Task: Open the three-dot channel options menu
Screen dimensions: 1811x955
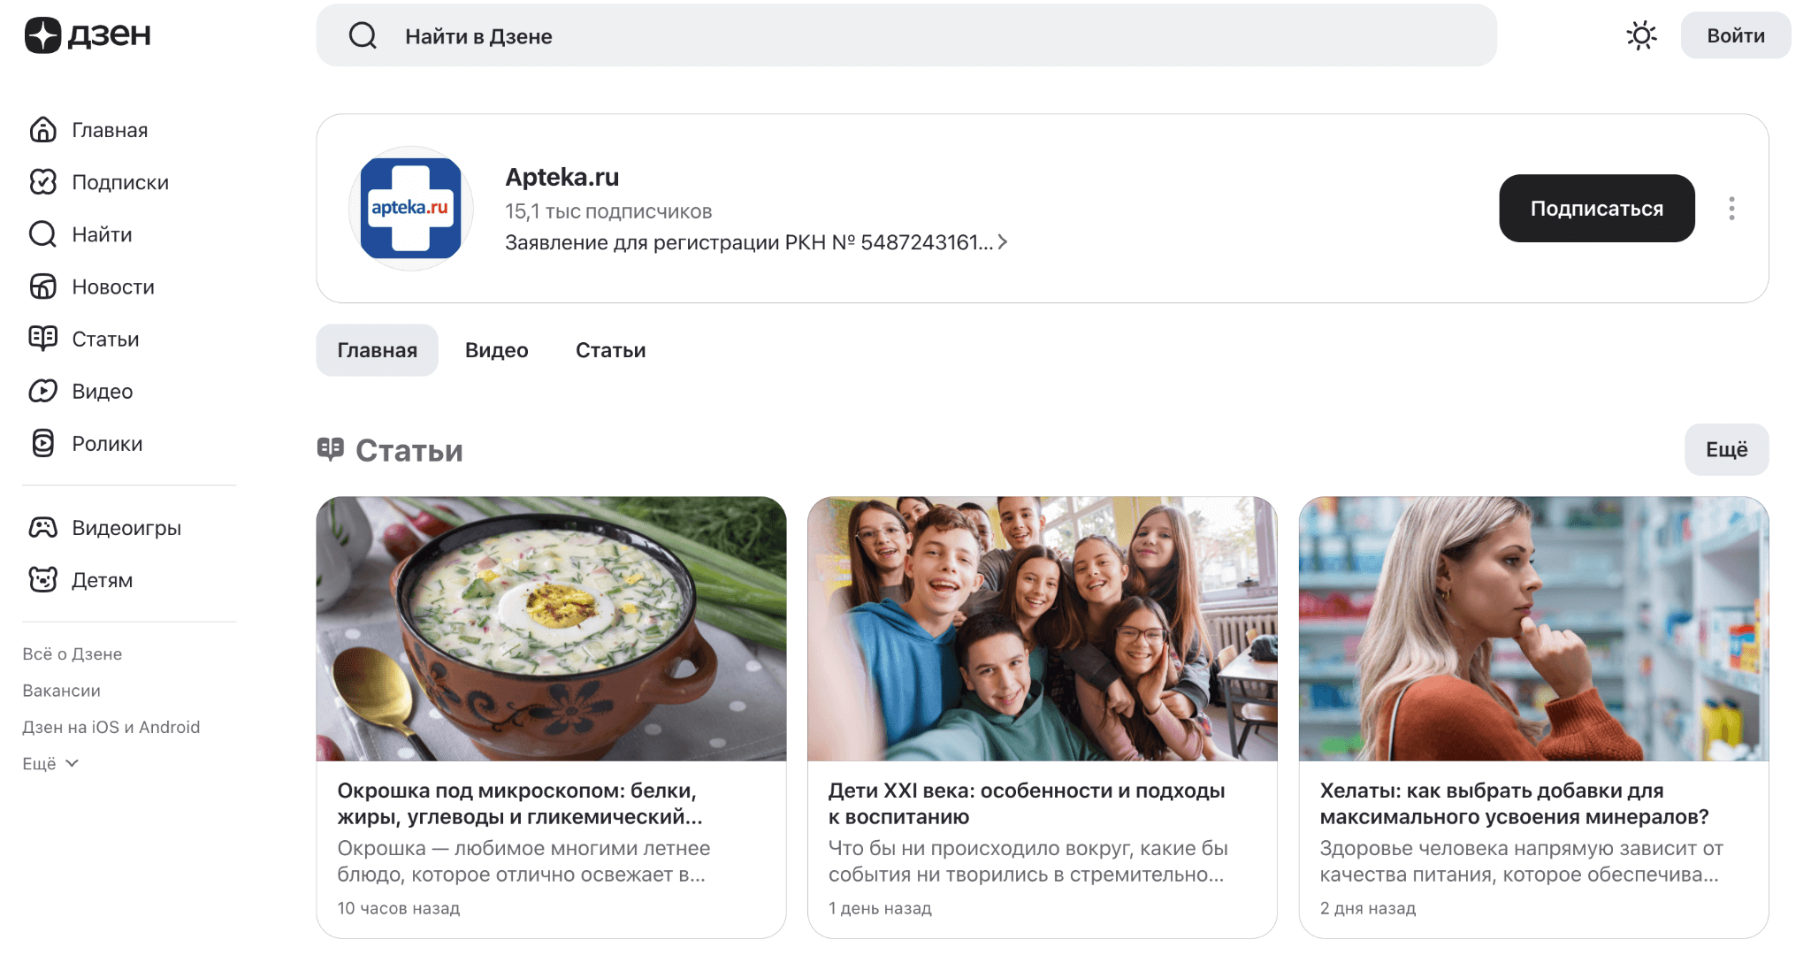Action: tap(1731, 209)
